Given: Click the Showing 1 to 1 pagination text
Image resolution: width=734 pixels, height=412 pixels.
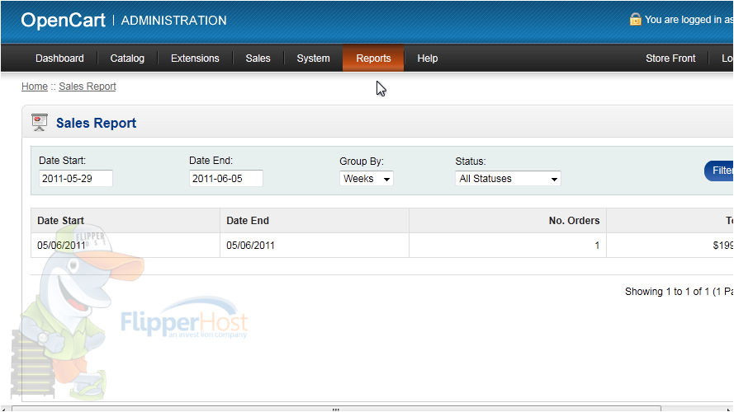Looking at the screenshot, I should click(680, 292).
